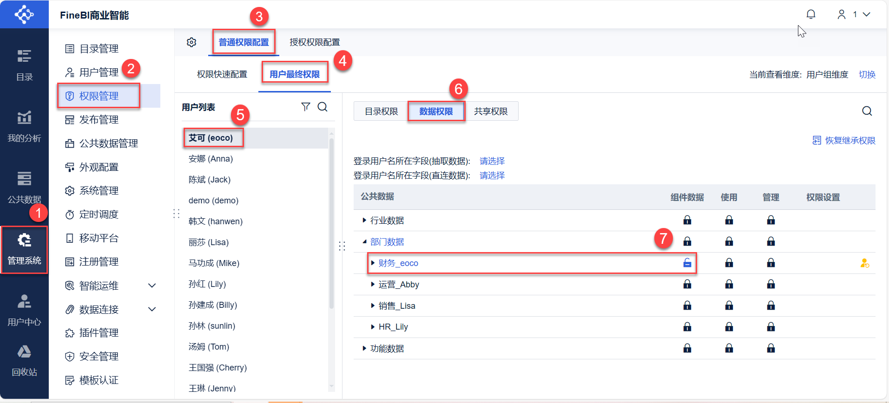
Task: Collapse the 部门数据 tree node
Action: point(364,241)
